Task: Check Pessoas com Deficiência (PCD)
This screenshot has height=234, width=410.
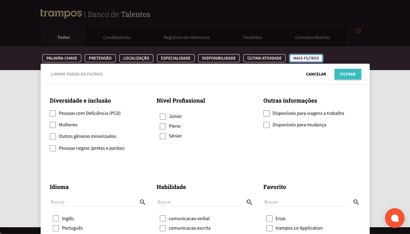Action: [53, 113]
